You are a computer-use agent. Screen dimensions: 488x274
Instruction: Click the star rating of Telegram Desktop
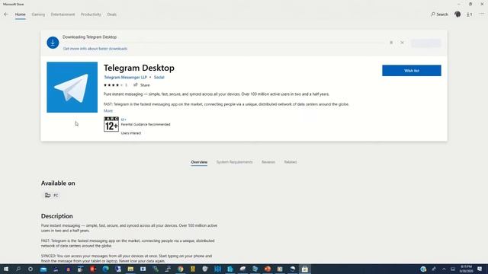pos(114,85)
